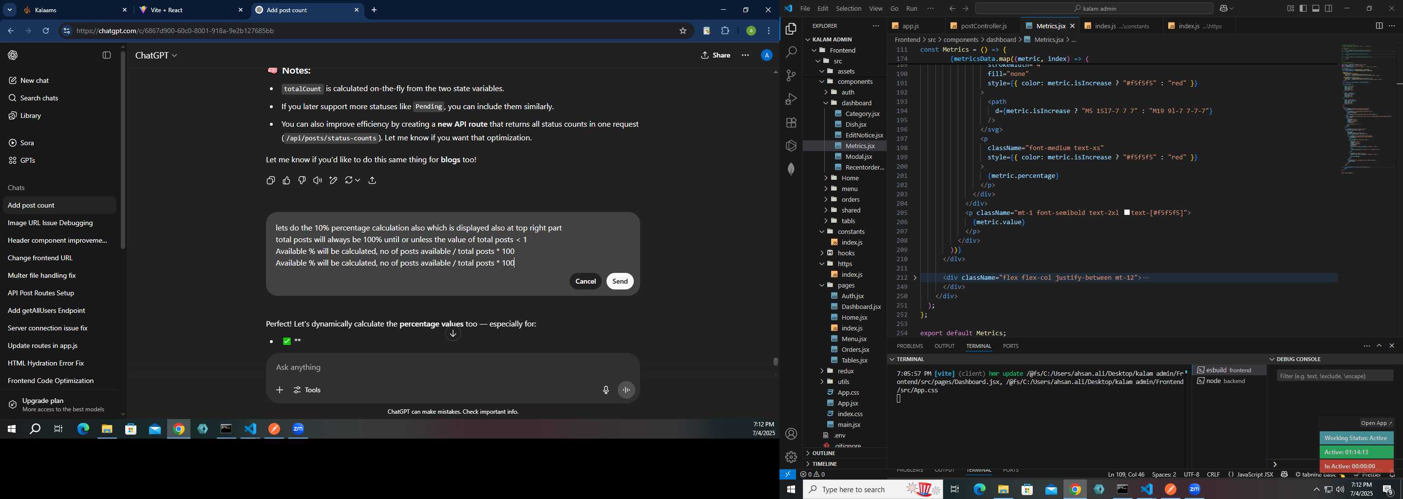Open Run and Debug activity icon
The height and width of the screenshot is (499, 1403).
click(x=791, y=99)
